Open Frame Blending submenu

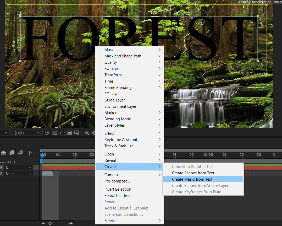129,88
